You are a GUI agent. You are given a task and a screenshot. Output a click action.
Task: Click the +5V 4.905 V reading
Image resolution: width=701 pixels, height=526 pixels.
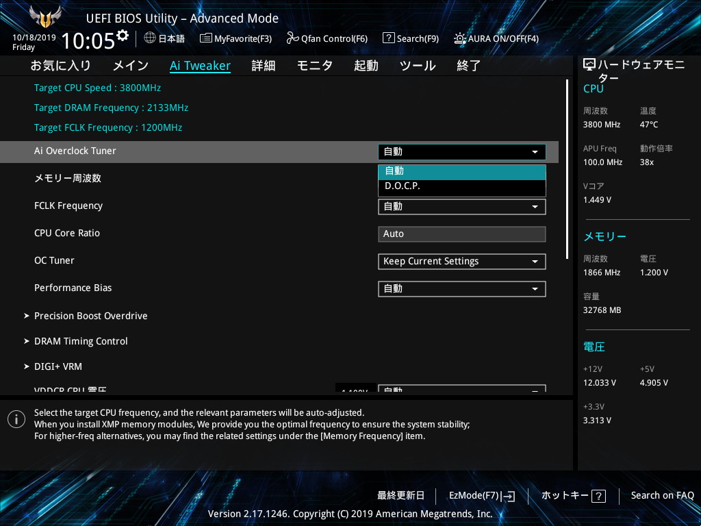pyautogui.click(x=654, y=383)
